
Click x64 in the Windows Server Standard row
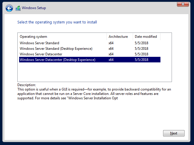(x=111, y=43)
